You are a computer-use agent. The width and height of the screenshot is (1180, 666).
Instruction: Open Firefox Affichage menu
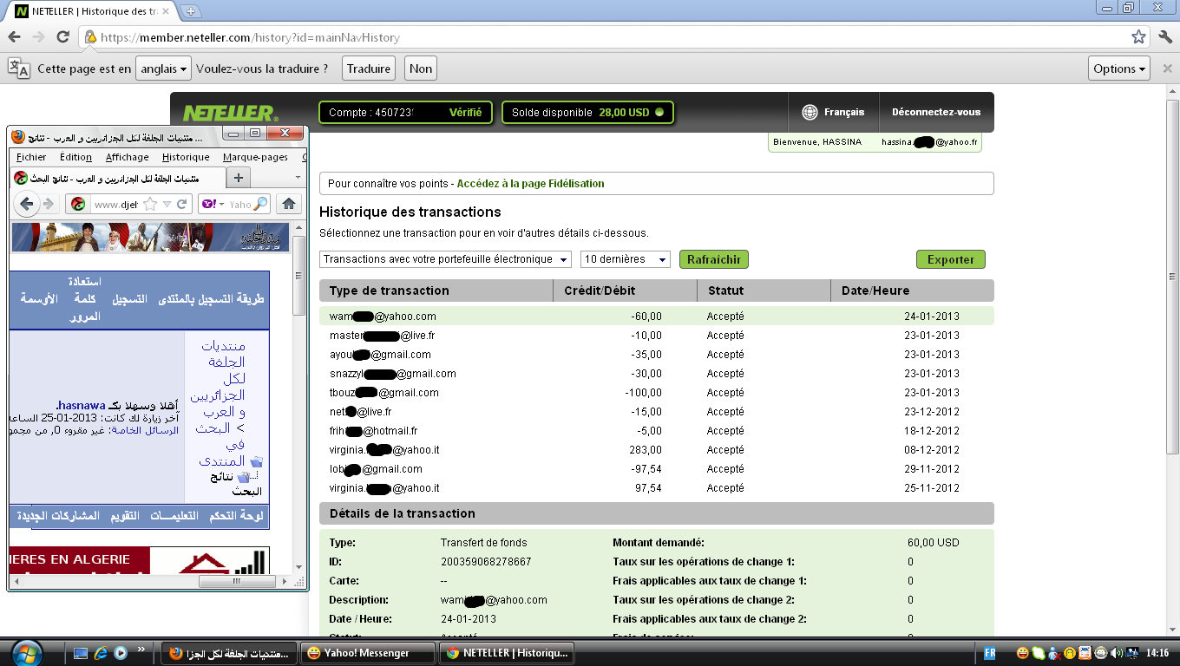click(127, 157)
